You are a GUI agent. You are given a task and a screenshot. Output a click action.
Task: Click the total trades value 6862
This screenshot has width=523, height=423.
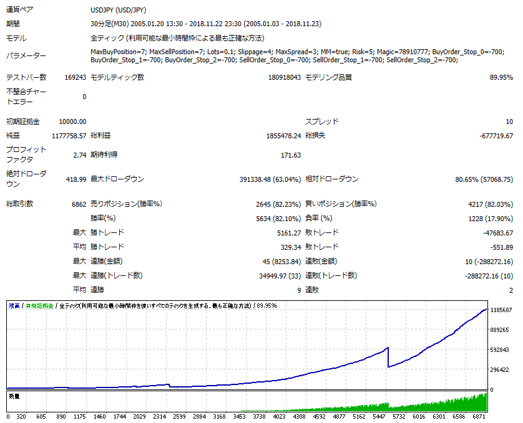click(79, 204)
